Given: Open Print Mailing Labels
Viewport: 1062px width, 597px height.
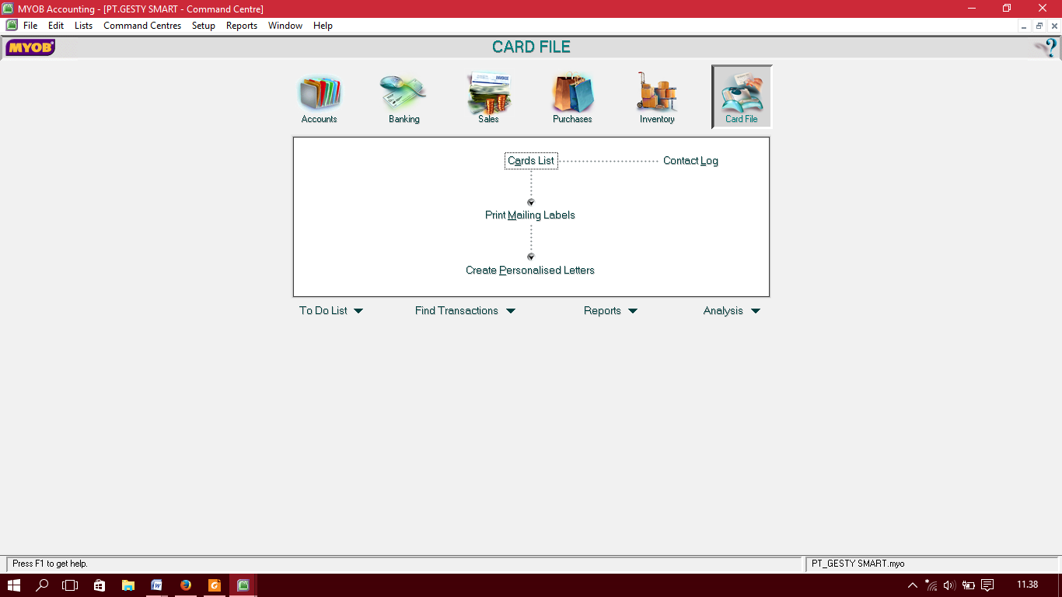Looking at the screenshot, I should [530, 215].
